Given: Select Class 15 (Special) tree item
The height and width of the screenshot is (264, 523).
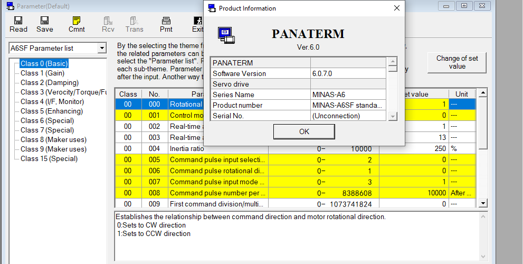Looking at the screenshot, I should 49,158.
